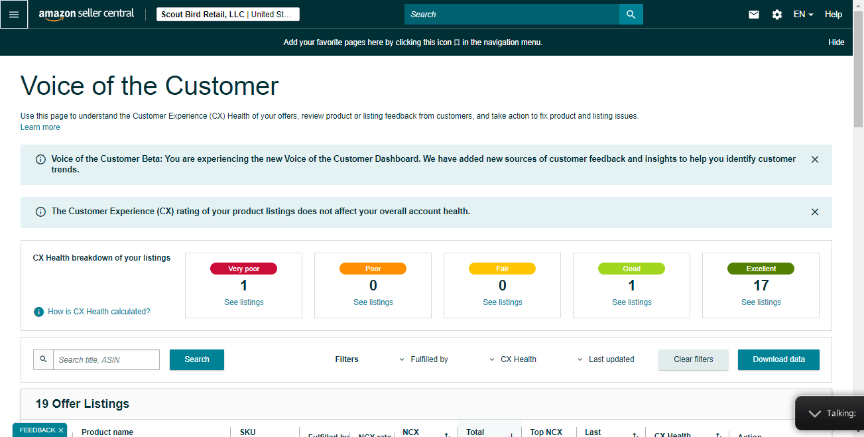
Task: See listings under Good
Action: point(632,302)
